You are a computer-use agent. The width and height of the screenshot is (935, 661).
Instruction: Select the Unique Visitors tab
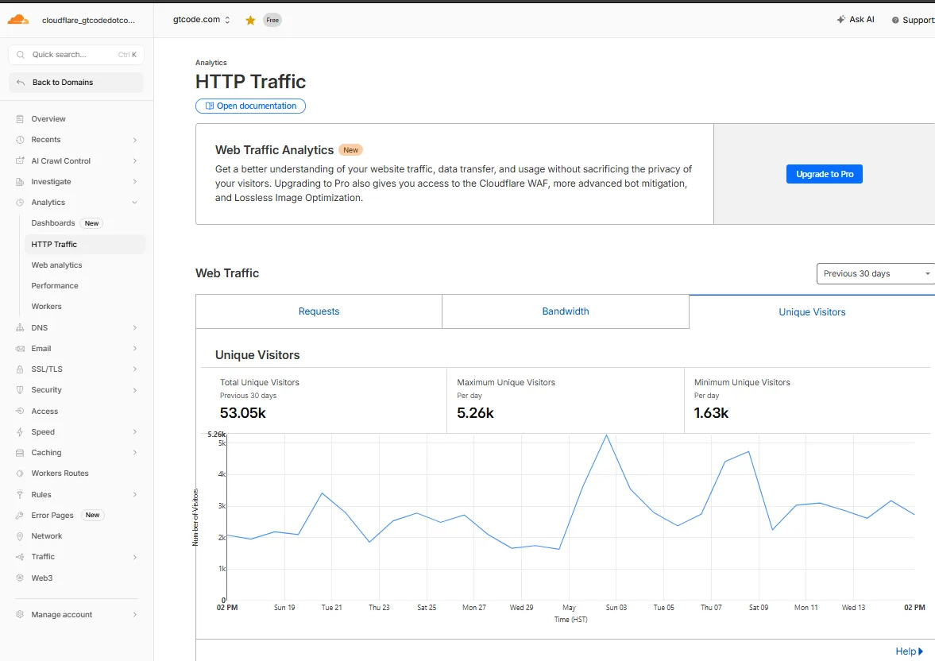[812, 312]
